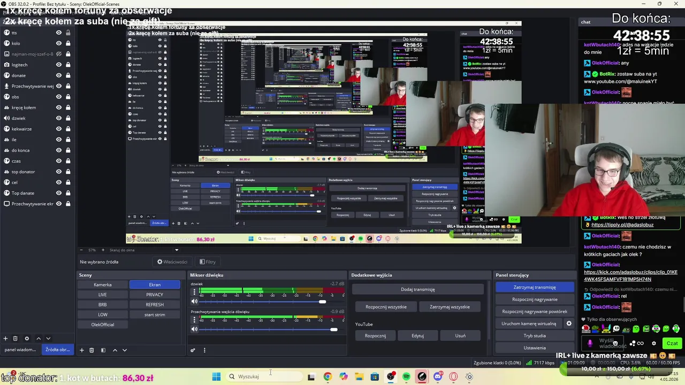
Task: Start recording with Rozpocznij nagrywanie
Action: click(535, 299)
